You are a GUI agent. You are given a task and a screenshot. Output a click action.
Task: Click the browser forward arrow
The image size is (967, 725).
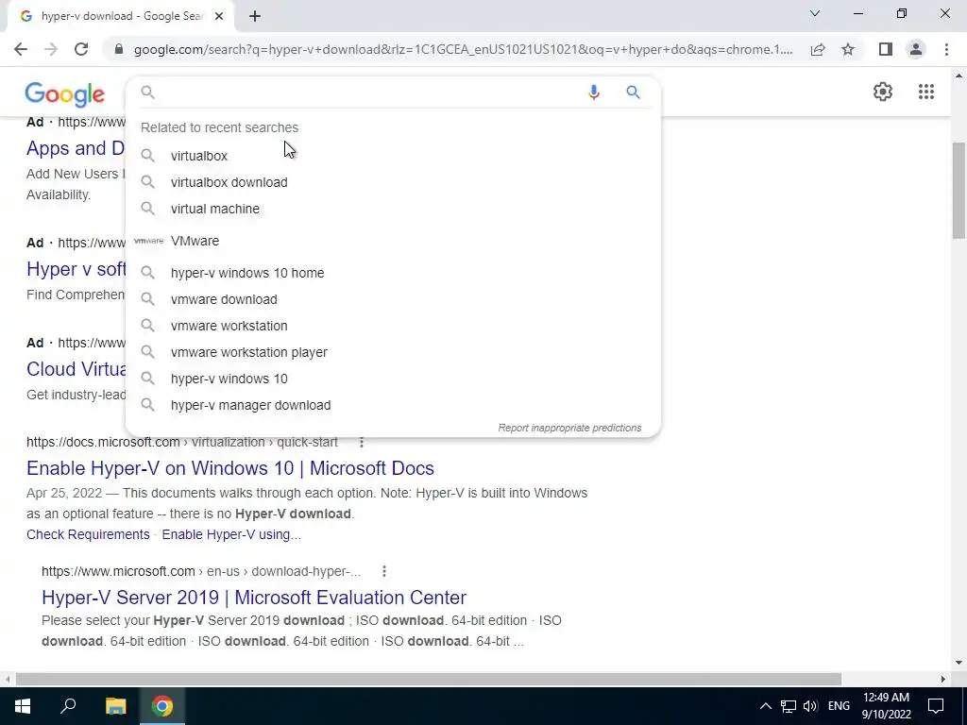(x=51, y=49)
